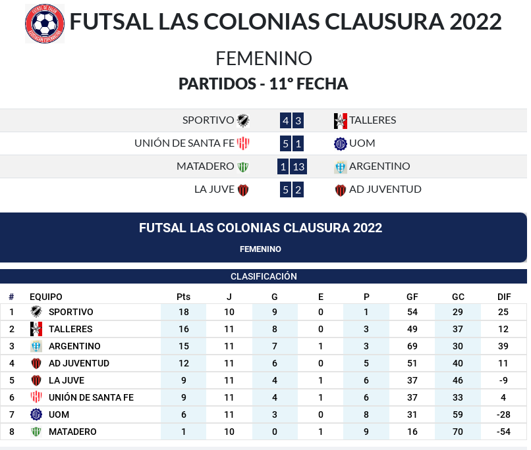
Task: Click UOM crest in standings table
Action: point(36,414)
